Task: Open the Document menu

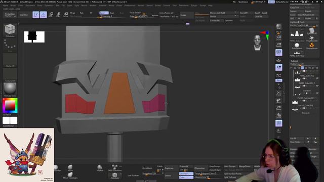Action: pyautogui.click(x=30, y=6)
